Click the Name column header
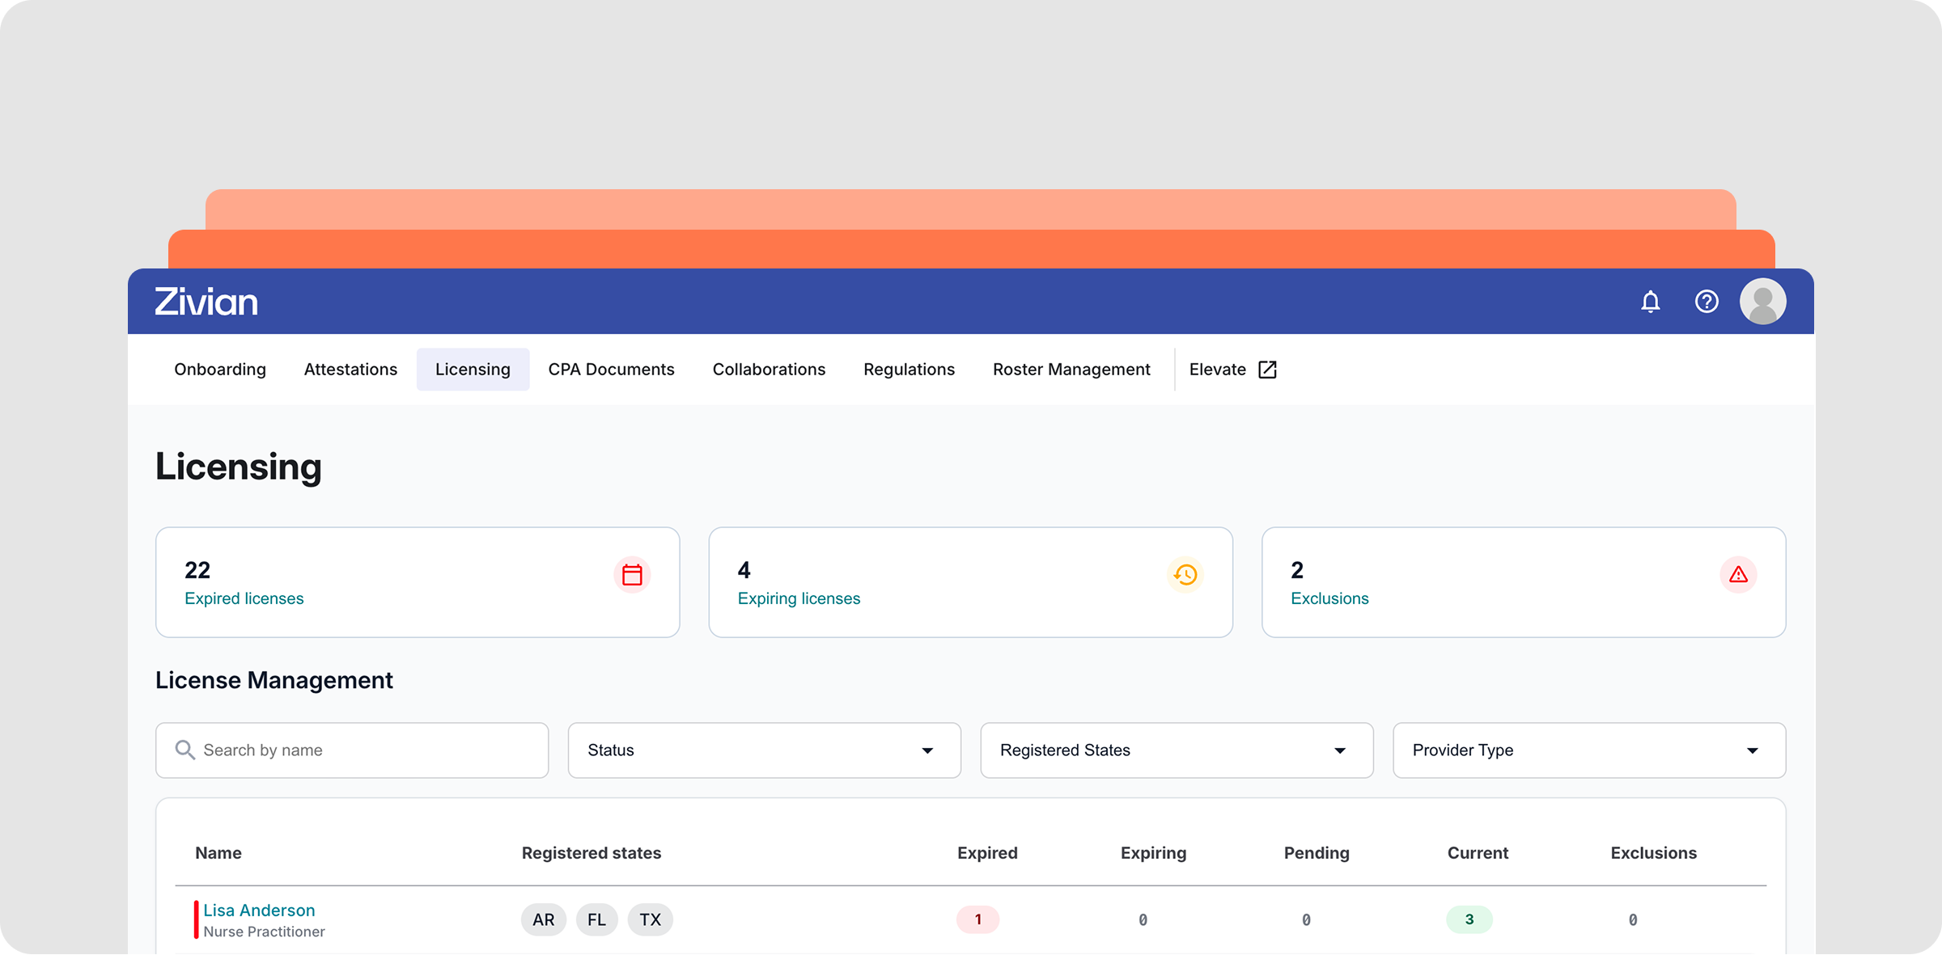1942x955 pixels. (x=218, y=853)
